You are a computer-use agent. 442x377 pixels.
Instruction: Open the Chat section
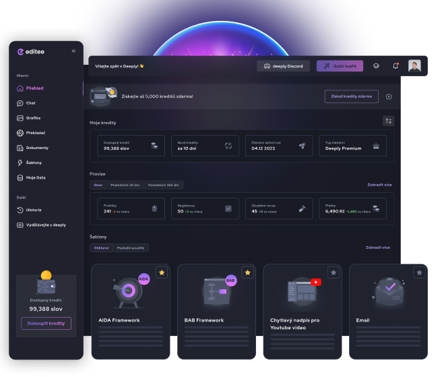[x=26, y=103]
